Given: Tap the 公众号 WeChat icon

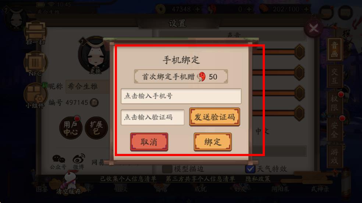Looking at the screenshot, I should pyautogui.click(x=58, y=162).
